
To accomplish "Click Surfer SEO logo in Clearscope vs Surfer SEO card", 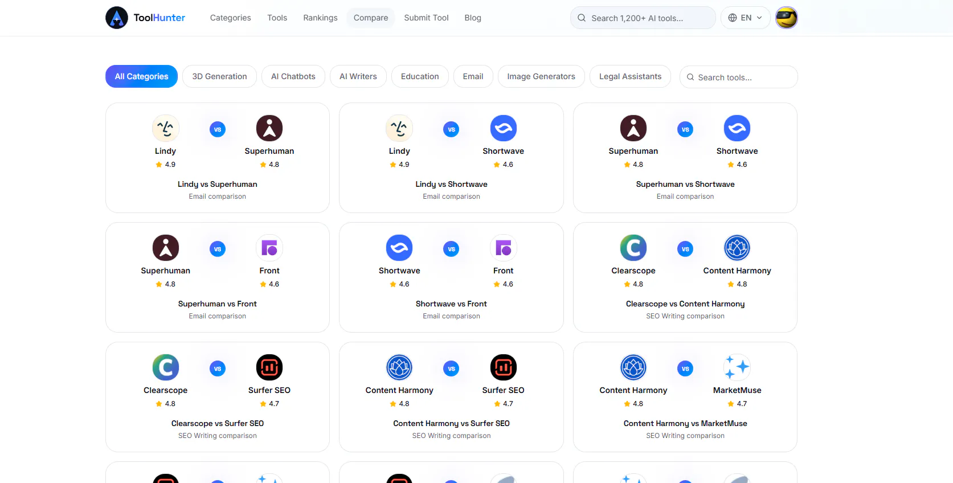I will [x=269, y=367].
